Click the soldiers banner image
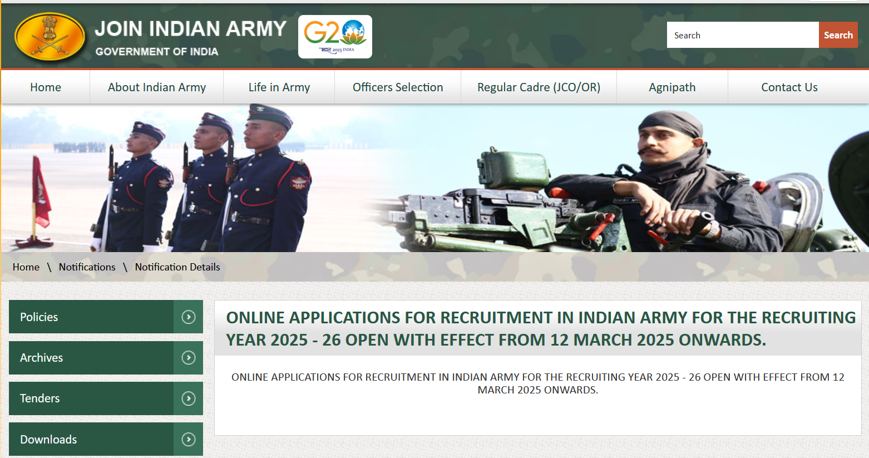This screenshot has width=869, height=458. (434, 178)
